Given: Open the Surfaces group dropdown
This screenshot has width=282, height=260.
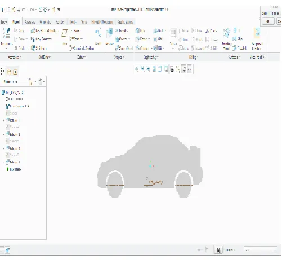Looking at the screenshot, I should tap(234, 57).
